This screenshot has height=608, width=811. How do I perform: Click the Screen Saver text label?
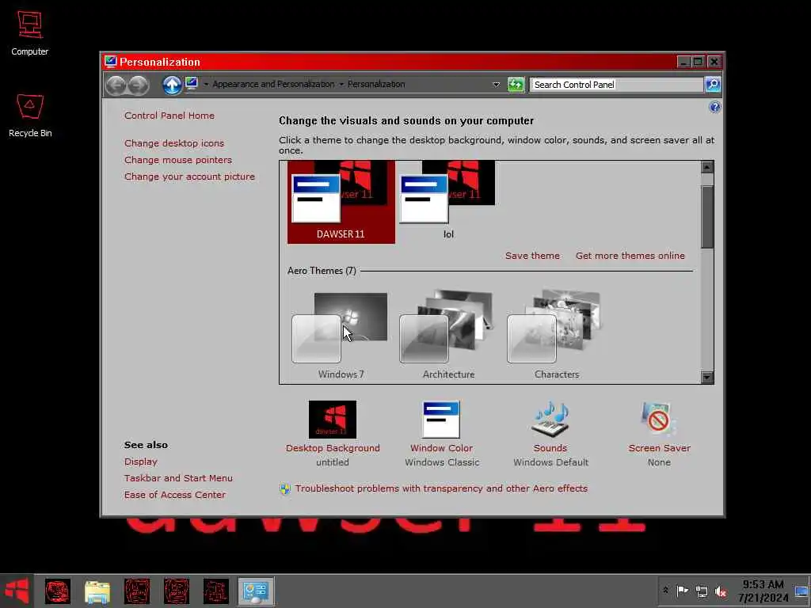pos(660,448)
